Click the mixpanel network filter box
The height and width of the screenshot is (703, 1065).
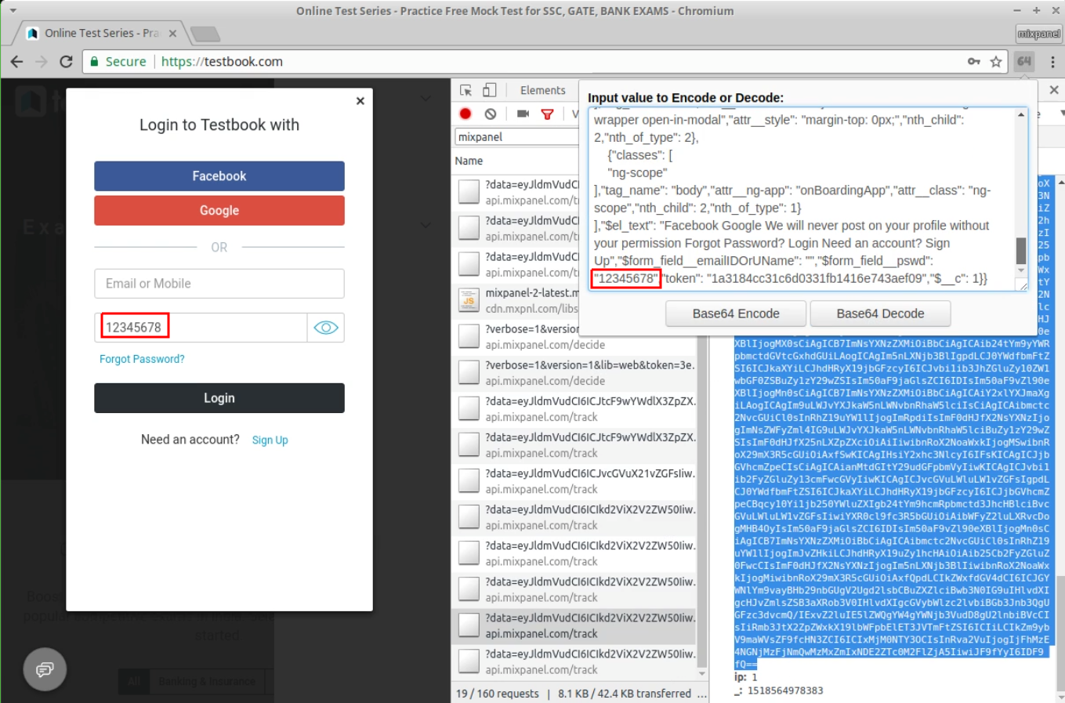(x=517, y=137)
